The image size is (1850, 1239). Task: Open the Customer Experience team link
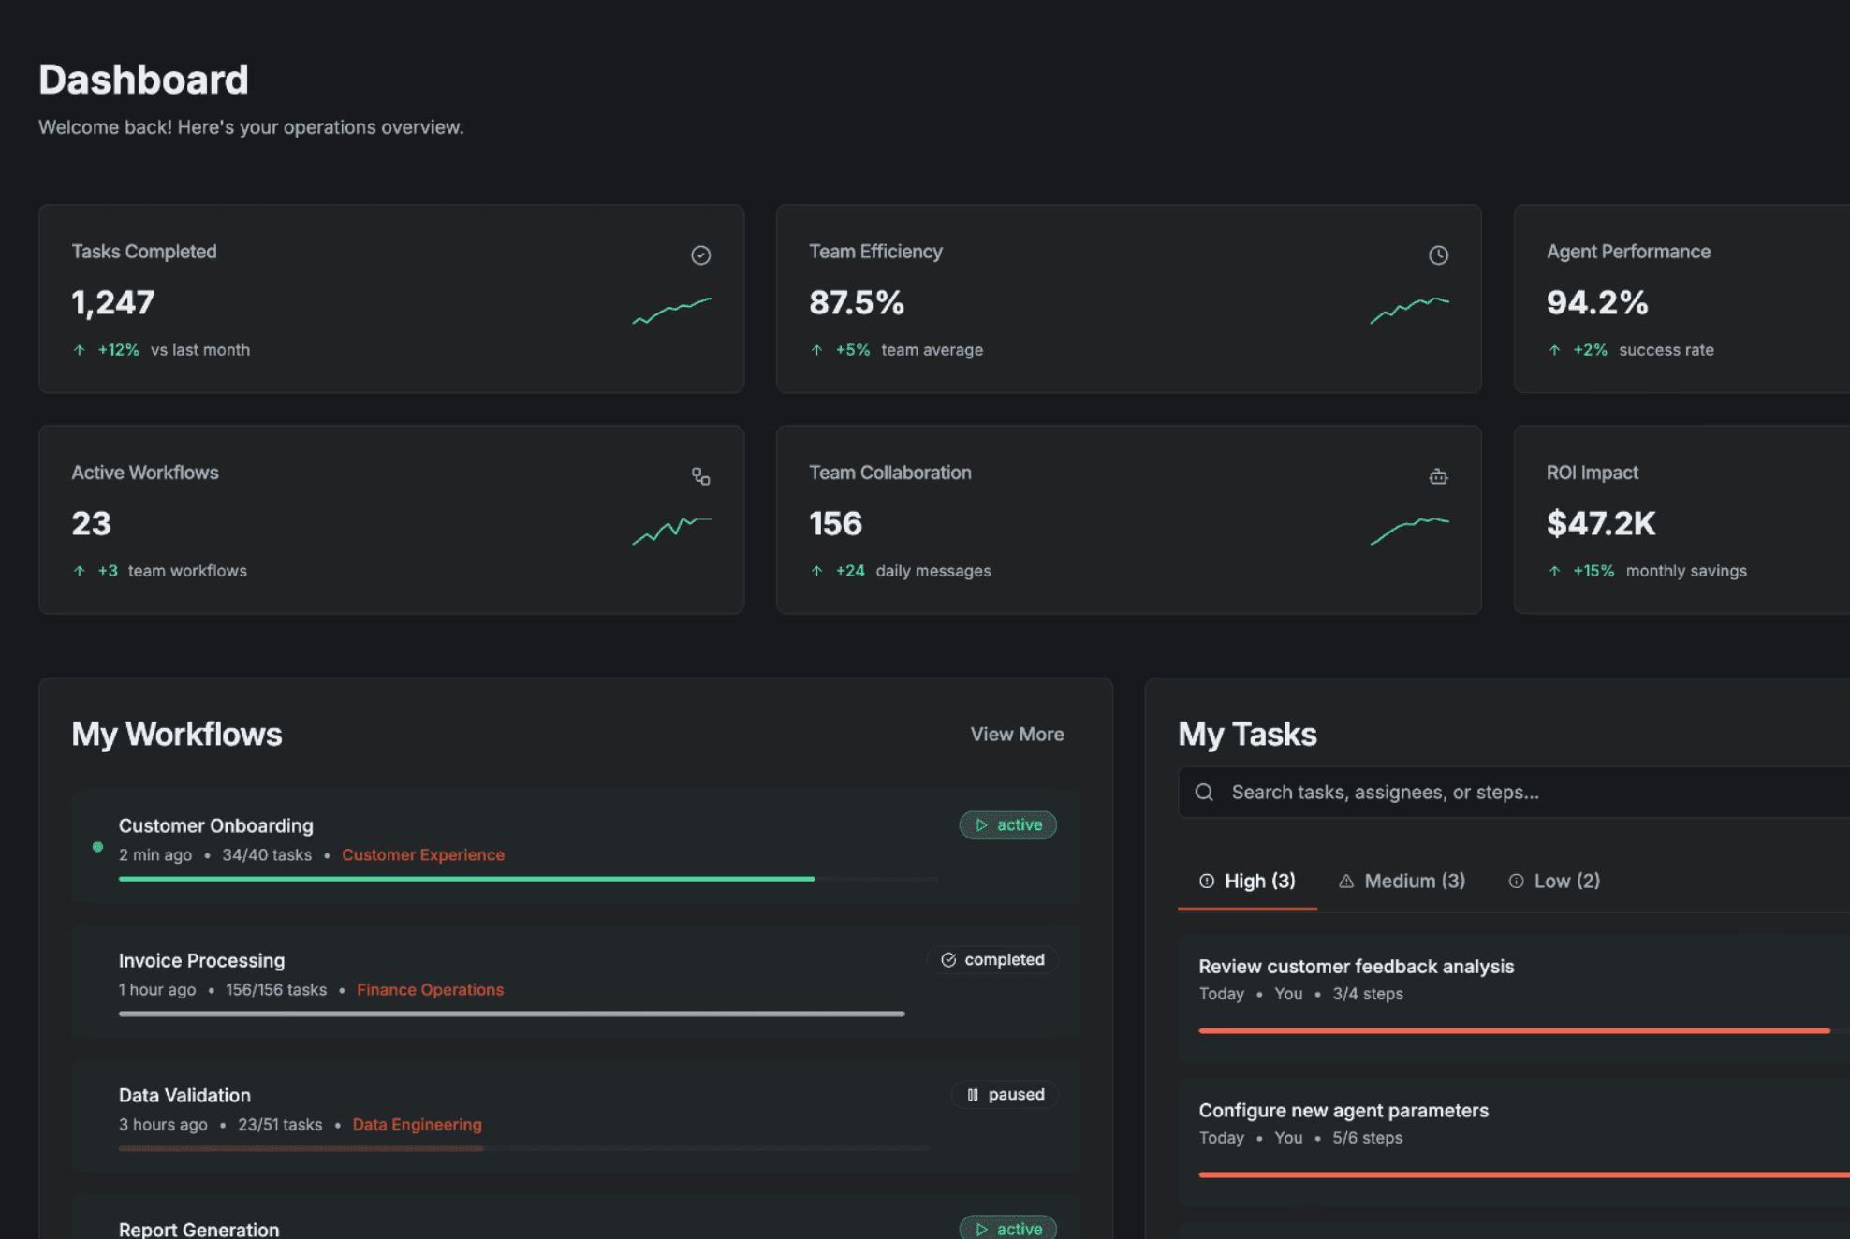click(423, 854)
